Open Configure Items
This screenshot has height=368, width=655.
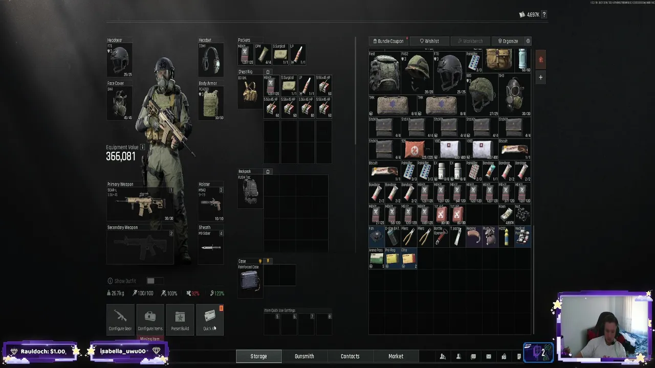150,319
